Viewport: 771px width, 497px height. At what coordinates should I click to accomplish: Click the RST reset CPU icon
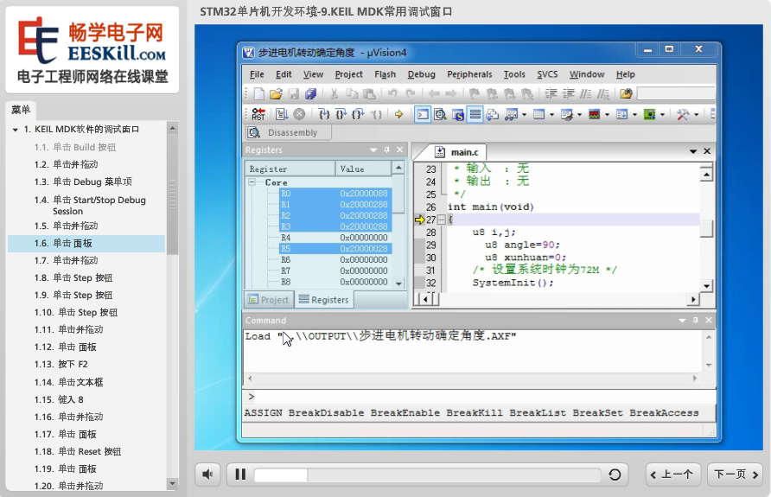click(x=258, y=115)
